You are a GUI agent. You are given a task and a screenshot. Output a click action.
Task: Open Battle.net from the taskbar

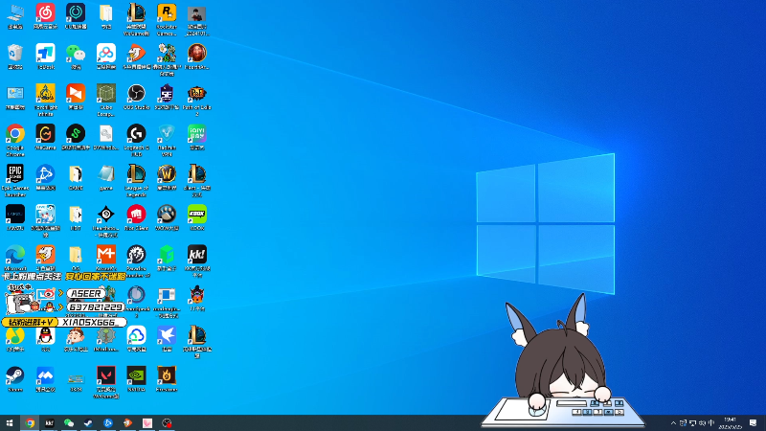[x=108, y=422]
